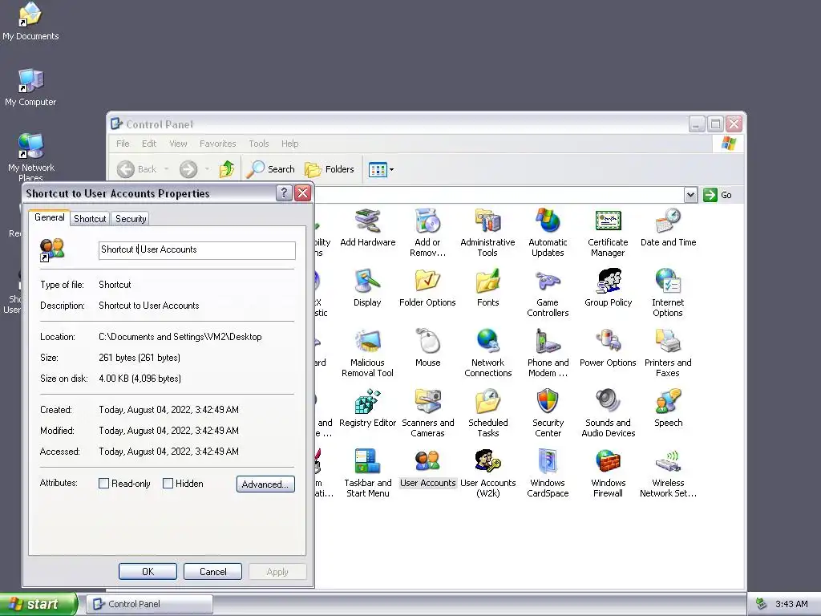
Task: Open Scanners and Cameras icon
Action: tap(428, 413)
